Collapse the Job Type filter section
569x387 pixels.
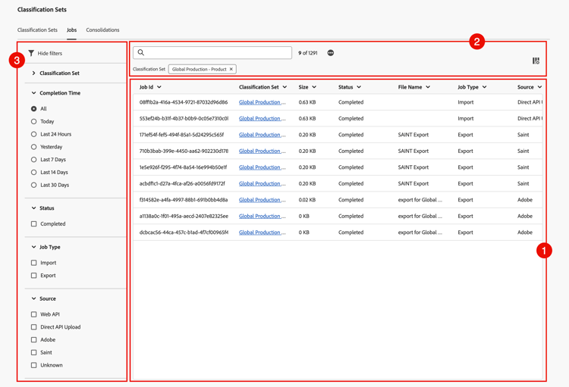pos(33,247)
